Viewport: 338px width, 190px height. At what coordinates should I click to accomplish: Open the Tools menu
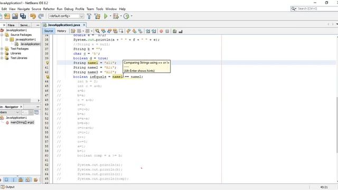[x=99, y=9]
